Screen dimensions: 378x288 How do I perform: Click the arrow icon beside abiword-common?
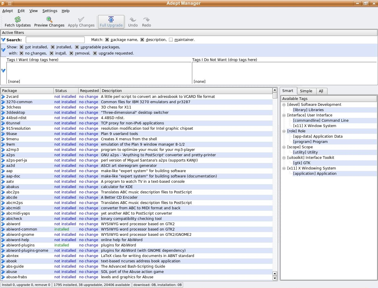(3, 229)
